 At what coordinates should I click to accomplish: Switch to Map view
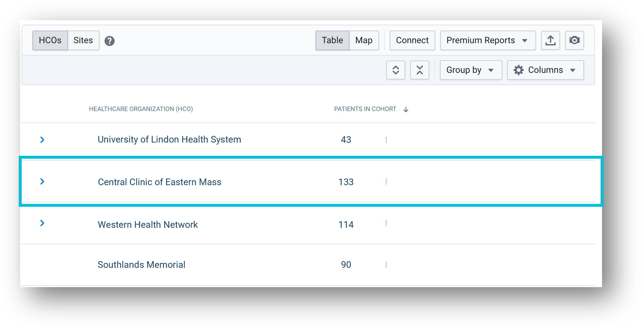point(364,40)
